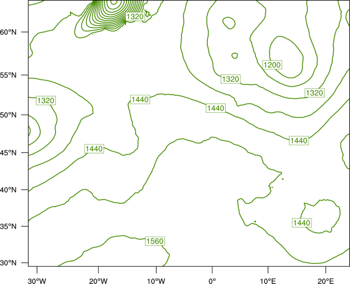Select the 1440 label near 15°W
The height and width of the screenshot is (284, 350).
click(140, 100)
